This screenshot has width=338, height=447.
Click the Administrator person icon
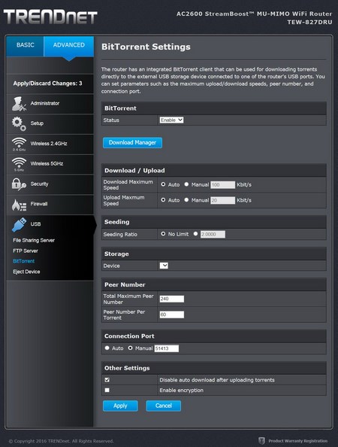(19, 104)
